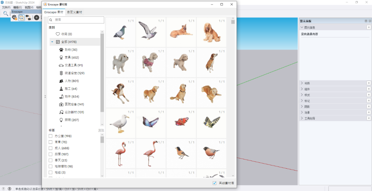Image resolution: width=372 pixels, height=191 pixels.
Task: Select the 家具 furniture category icon
Action: click(x=61, y=58)
